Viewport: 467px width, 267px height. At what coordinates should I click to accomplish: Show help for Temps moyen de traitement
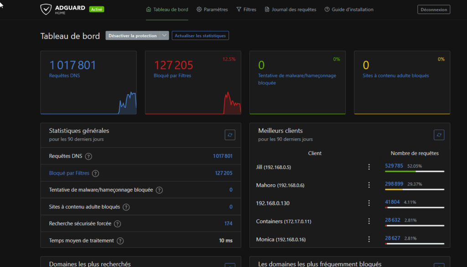[120, 241]
